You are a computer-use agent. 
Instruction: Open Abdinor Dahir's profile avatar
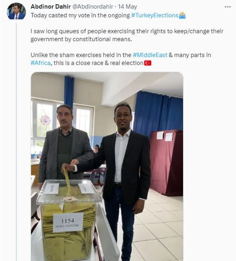[16, 11]
